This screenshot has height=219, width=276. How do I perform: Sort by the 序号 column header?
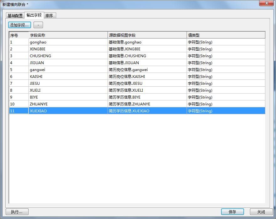pos(19,35)
